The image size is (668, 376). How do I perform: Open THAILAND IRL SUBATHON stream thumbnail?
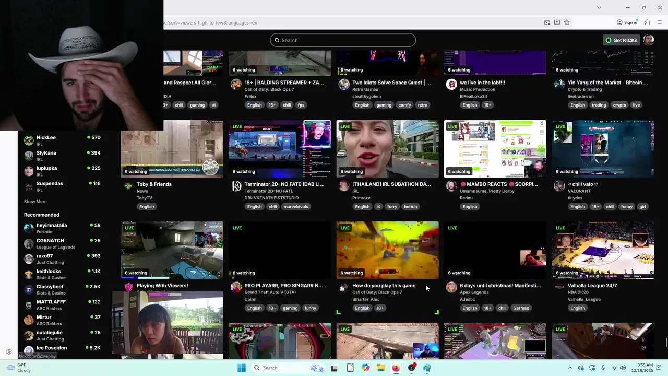point(387,149)
